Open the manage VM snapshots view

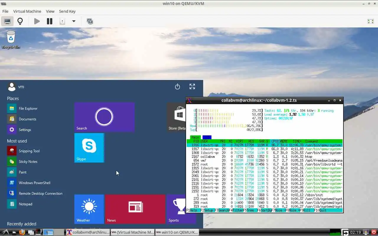[x=90, y=21]
